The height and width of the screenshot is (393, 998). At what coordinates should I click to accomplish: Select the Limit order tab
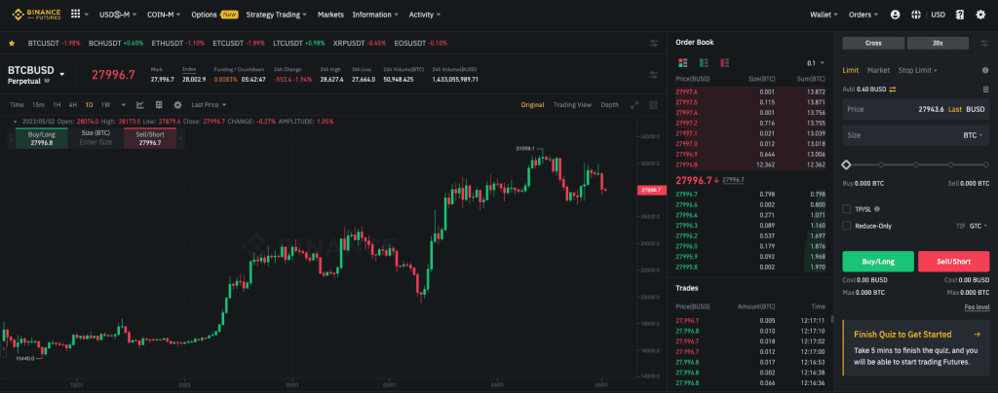coord(850,70)
